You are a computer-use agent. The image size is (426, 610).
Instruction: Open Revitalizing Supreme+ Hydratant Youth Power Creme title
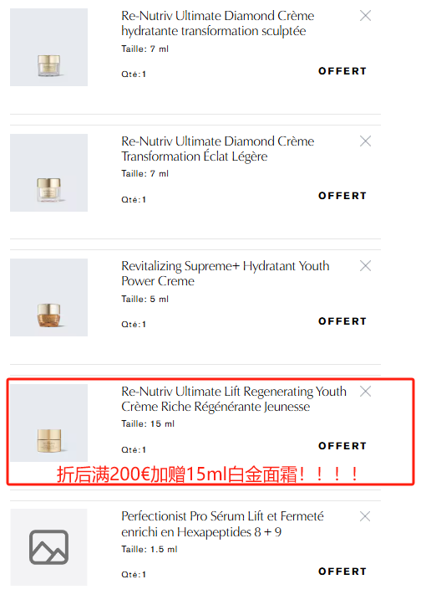click(x=226, y=274)
